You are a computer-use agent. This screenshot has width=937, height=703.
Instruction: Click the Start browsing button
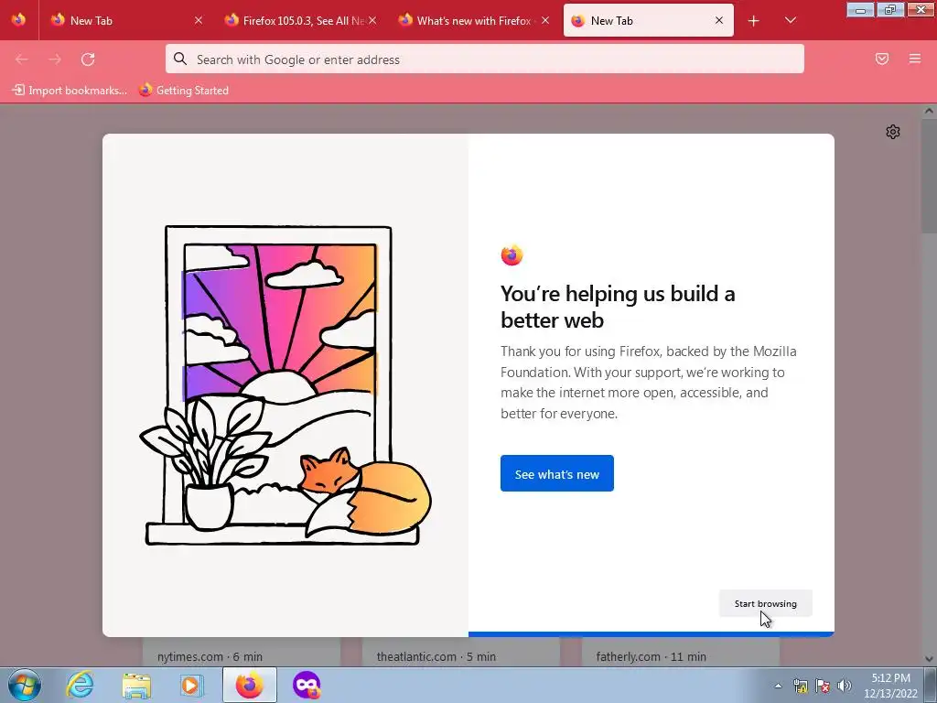tap(766, 603)
